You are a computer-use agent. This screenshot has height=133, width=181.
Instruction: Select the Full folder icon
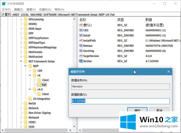(x=39, y=85)
